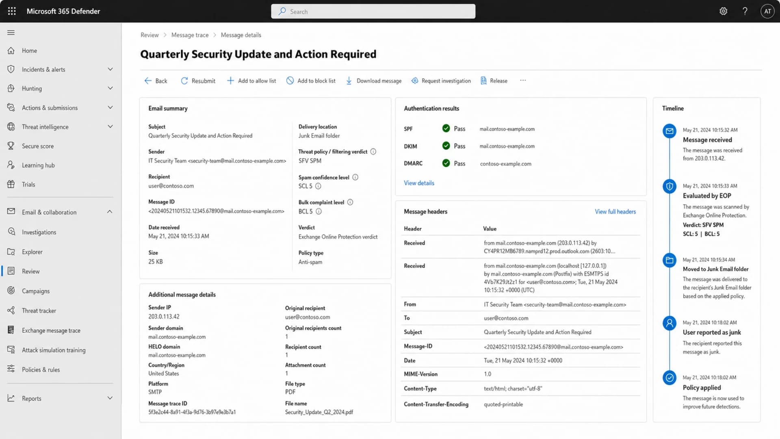Expand the Hunting section chevron

(110, 88)
